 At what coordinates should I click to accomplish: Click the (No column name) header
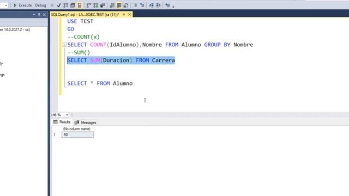tap(77, 129)
